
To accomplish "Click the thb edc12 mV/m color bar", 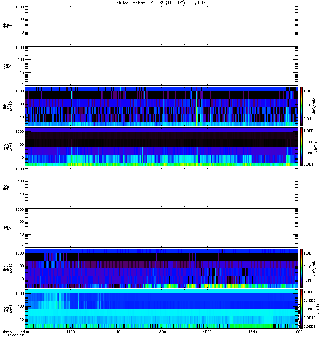I will coord(301,106).
